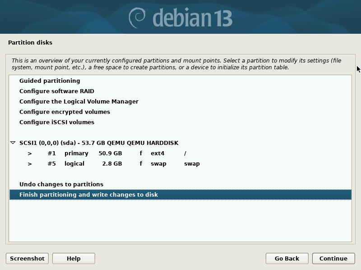Select the SCSI1 (0,0,0) (sda) disk row
Screen dimensions: 361x270
180,143
